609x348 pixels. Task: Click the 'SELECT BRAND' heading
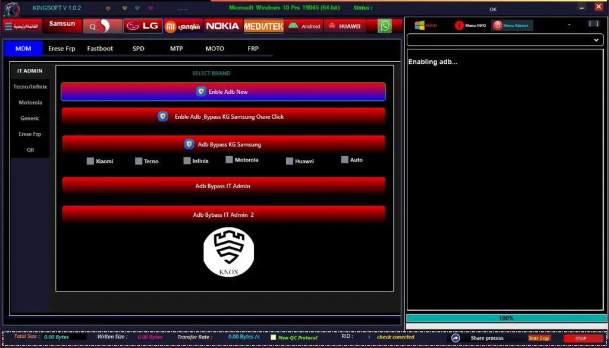[211, 73]
